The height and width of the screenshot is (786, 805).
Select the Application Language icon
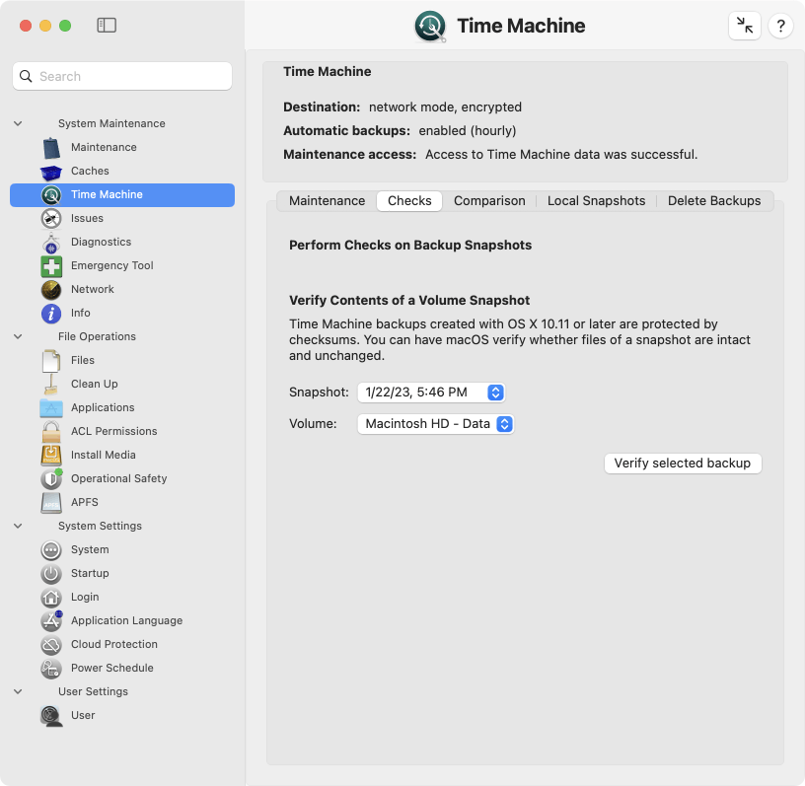[51, 620]
